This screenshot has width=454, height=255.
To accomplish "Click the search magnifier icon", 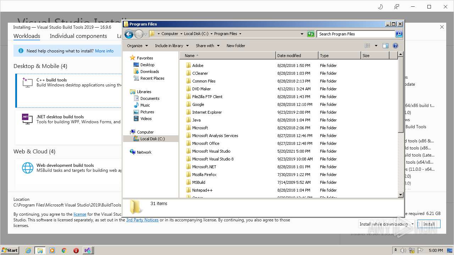I will pyautogui.click(x=399, y=34).
